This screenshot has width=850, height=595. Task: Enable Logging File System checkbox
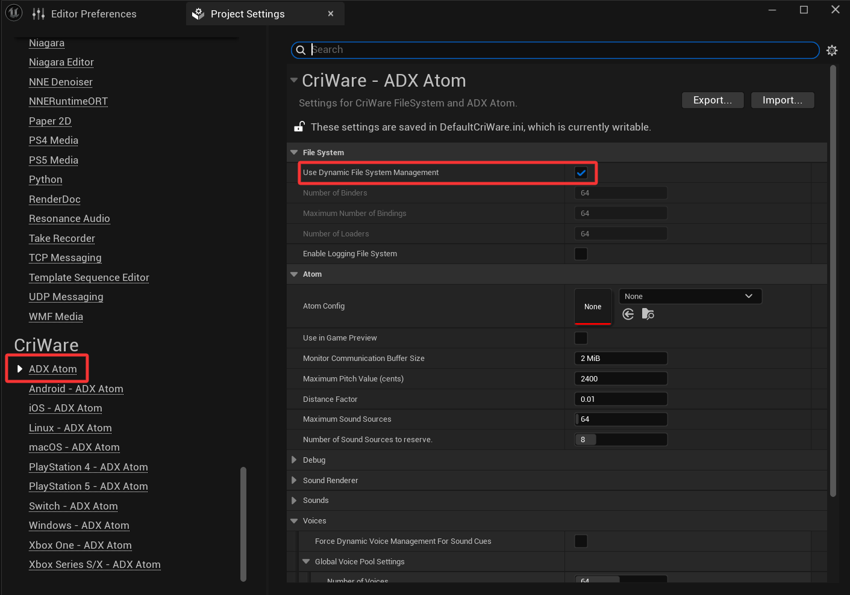[581, 254]
